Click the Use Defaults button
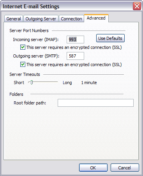The height and width of the screenshot is (176, 143). point(110,38)
